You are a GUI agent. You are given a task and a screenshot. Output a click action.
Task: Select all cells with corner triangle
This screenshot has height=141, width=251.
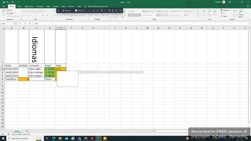pyautogui.click(x=3, y=28)
